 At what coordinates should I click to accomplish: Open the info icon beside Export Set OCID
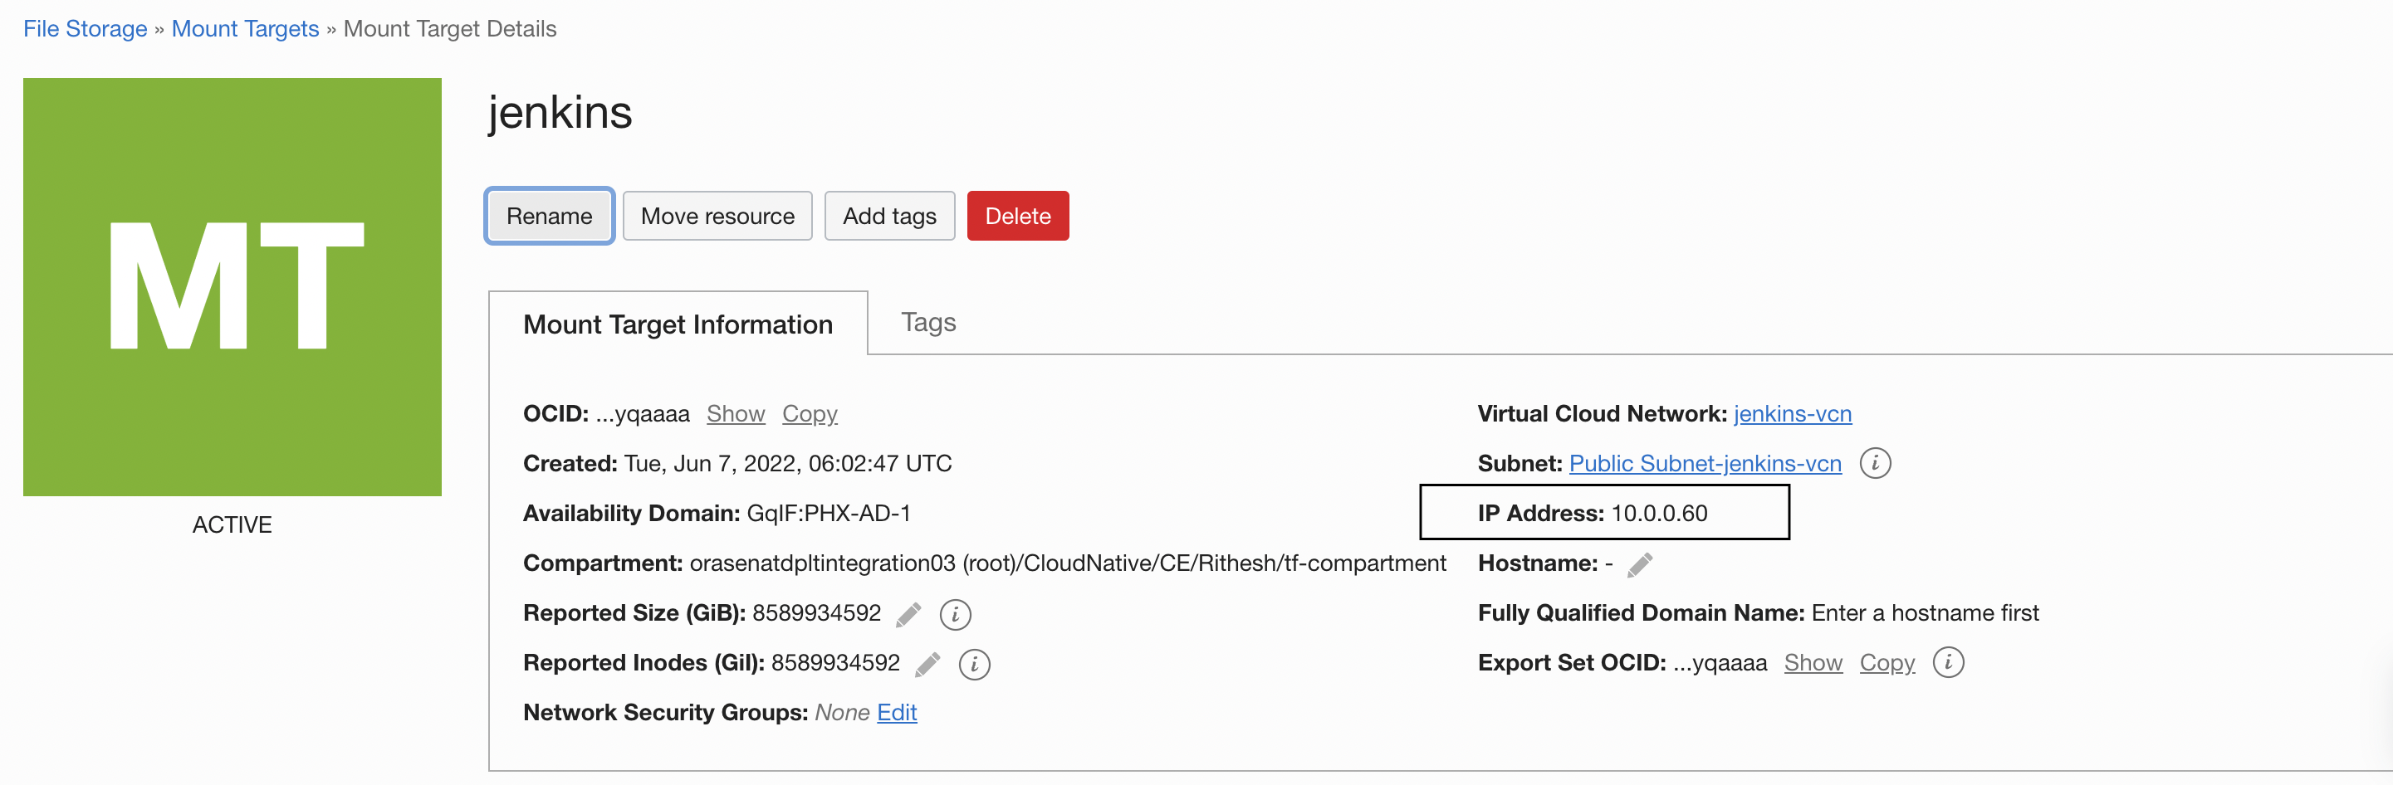click(x=1949, y=662)
